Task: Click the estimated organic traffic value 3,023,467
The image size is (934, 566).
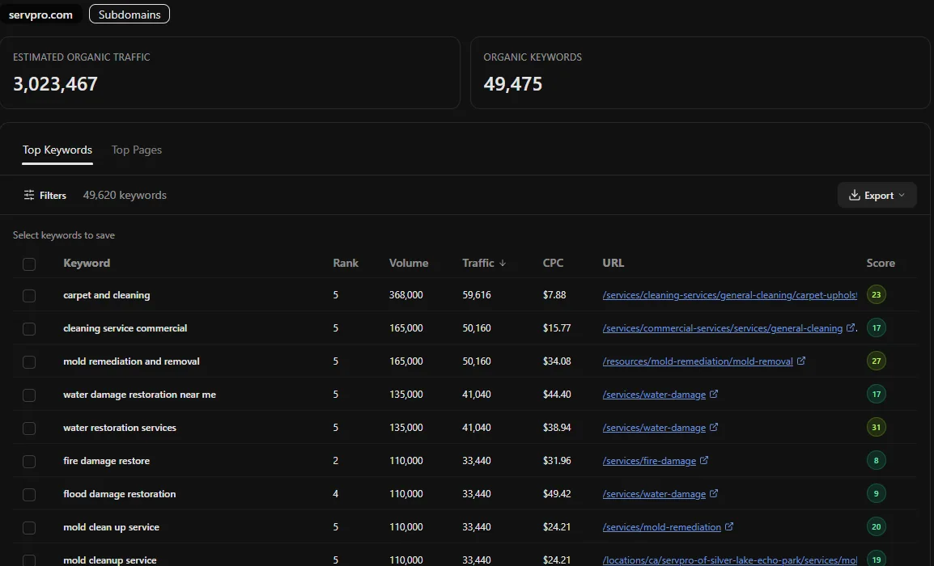Action: (x=55, y=84)
